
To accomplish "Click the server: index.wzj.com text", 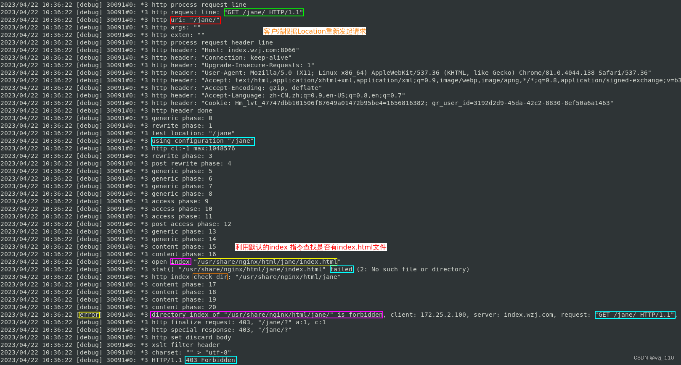I will [514, 315].
